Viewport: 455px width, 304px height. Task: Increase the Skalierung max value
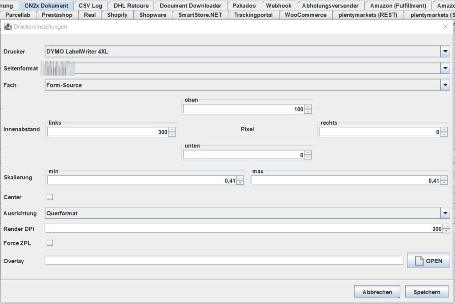[444, 178]
